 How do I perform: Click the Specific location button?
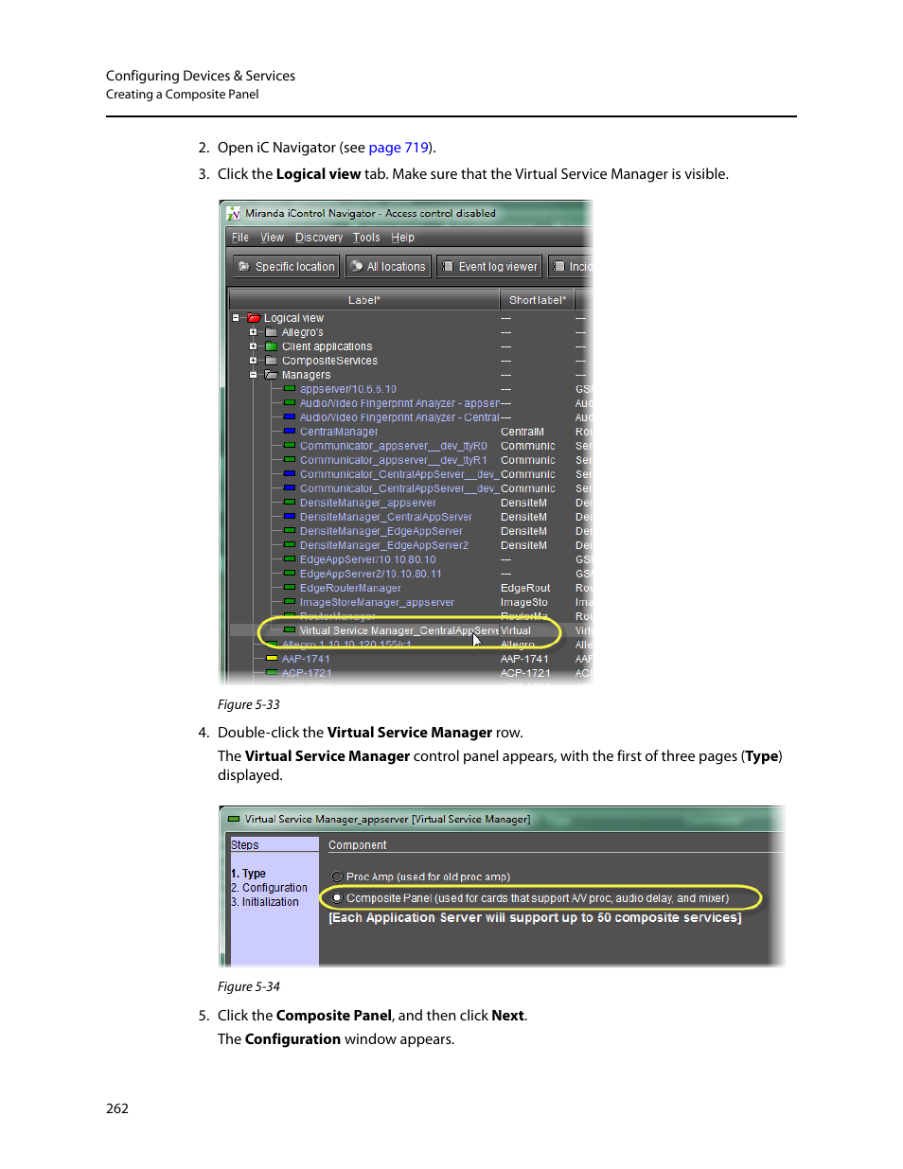(286, 267)
